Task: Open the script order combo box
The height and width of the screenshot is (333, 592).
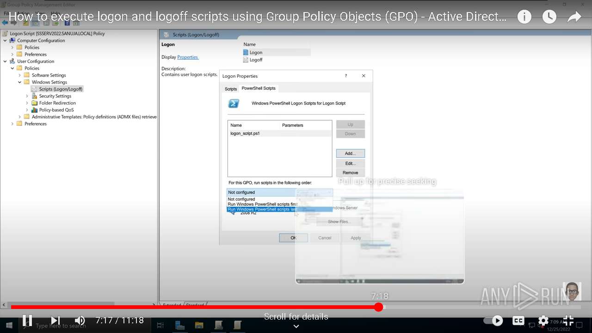Action: point(280,192)
